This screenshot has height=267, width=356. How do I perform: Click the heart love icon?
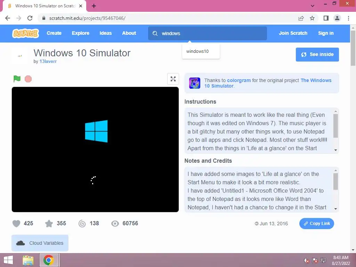16,224
